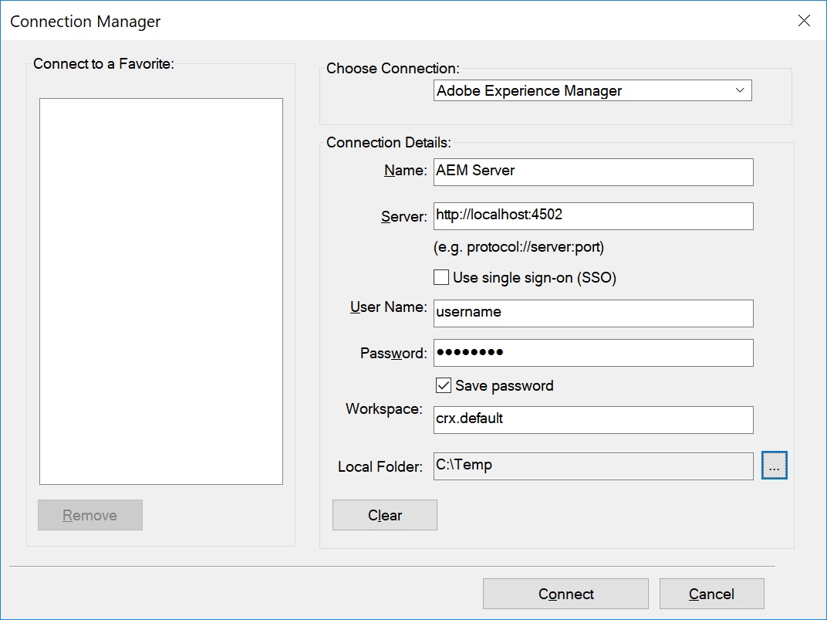This screenshot has height=620, width=827.
Task: Enable Use single sign-on (SSO) checkbox
Action: (441, 277)
